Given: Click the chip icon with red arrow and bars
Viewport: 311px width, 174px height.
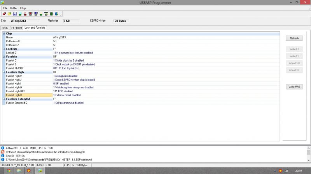Looking at the screenshot, I should point(30,14).
